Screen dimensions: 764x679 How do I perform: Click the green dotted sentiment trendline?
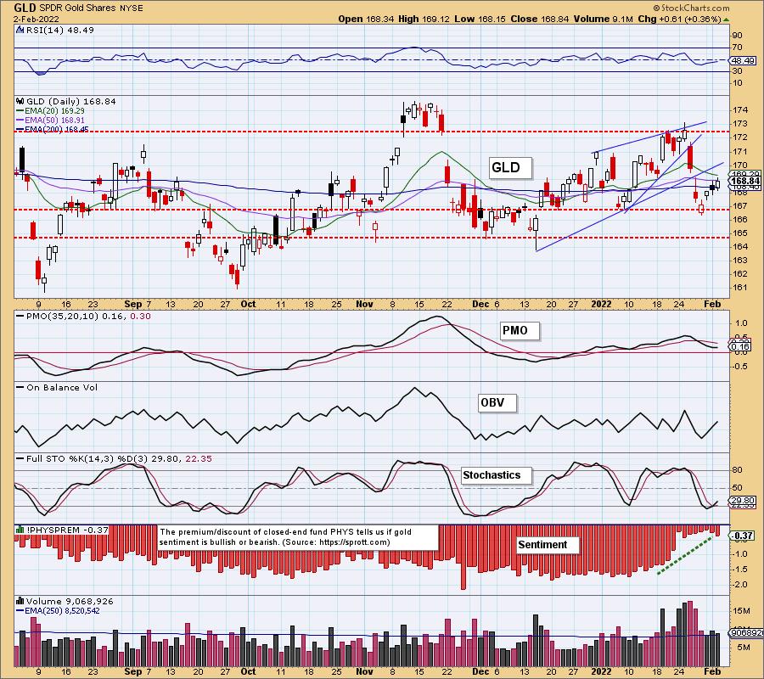688,554
